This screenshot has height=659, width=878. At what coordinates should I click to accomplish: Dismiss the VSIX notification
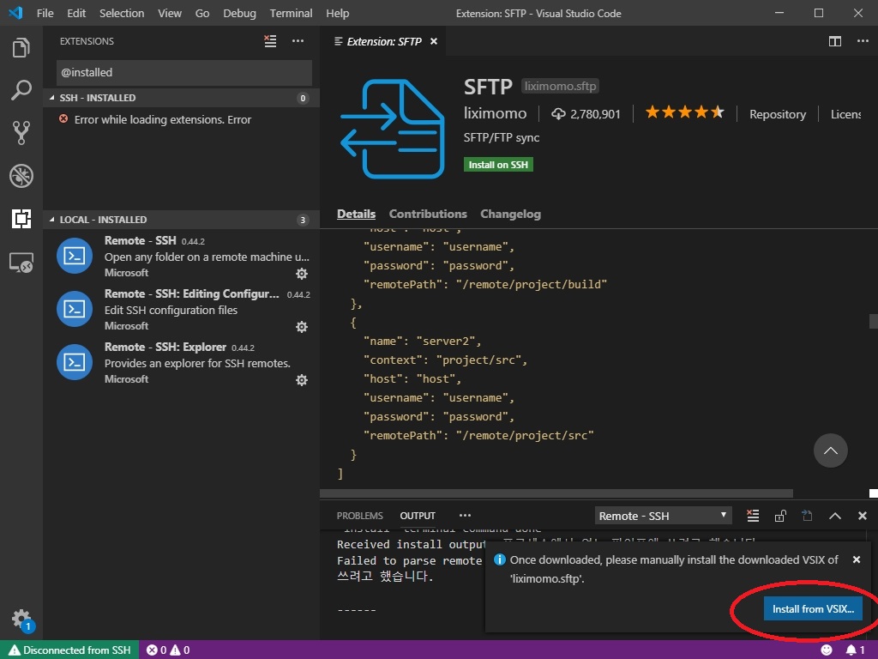[857, 559]
